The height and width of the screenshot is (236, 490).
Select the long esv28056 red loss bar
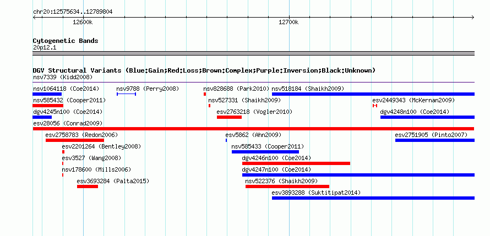tap(253, 129)
